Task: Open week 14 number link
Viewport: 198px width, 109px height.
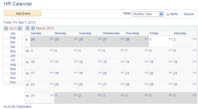Action: pos(27,96)
